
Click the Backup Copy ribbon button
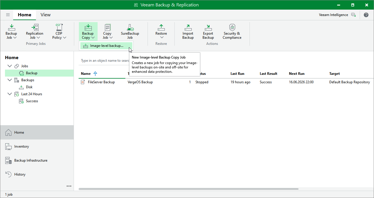[88, 32]
